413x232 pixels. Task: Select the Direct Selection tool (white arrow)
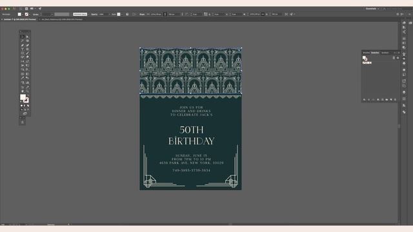click(27, 37)
